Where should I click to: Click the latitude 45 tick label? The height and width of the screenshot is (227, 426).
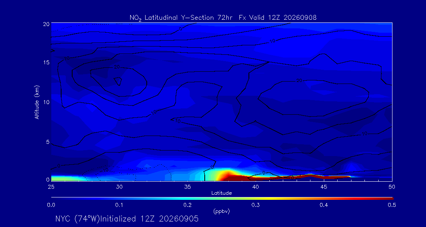pyautogui.click(x=324, y=187)
